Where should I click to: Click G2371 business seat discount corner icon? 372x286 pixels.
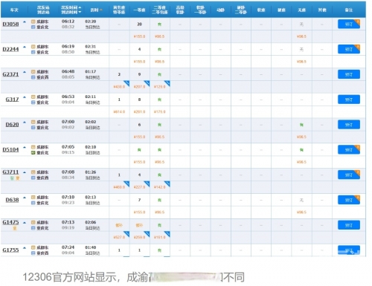pos(126,83)
